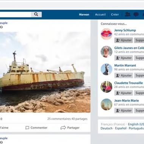
Task: Click the Commenter speech bubble icon
Action: (x=27, y=128)
